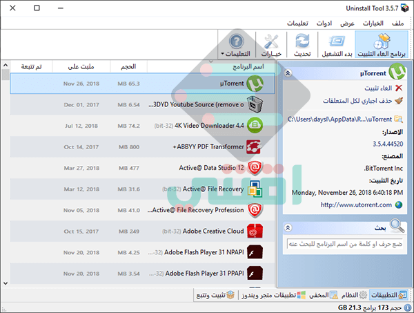
Task: Sort by Installed on column (مثبت على)
Action: (81, 66)
